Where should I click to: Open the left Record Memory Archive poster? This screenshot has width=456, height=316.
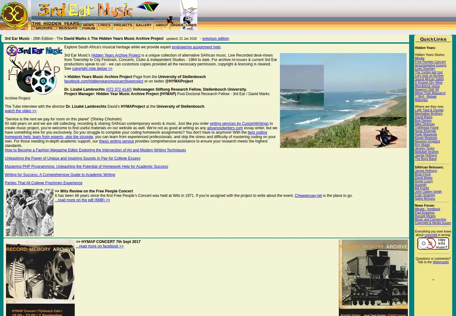click(40, 278)
